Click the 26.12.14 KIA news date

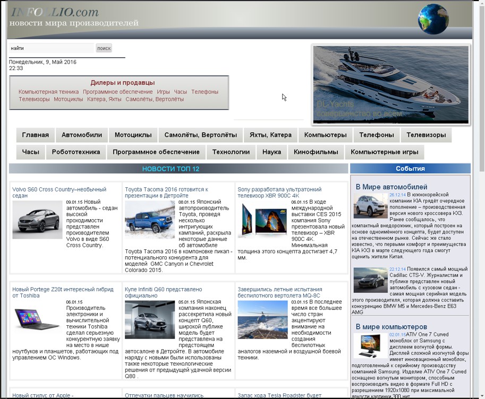pos(397,195)
